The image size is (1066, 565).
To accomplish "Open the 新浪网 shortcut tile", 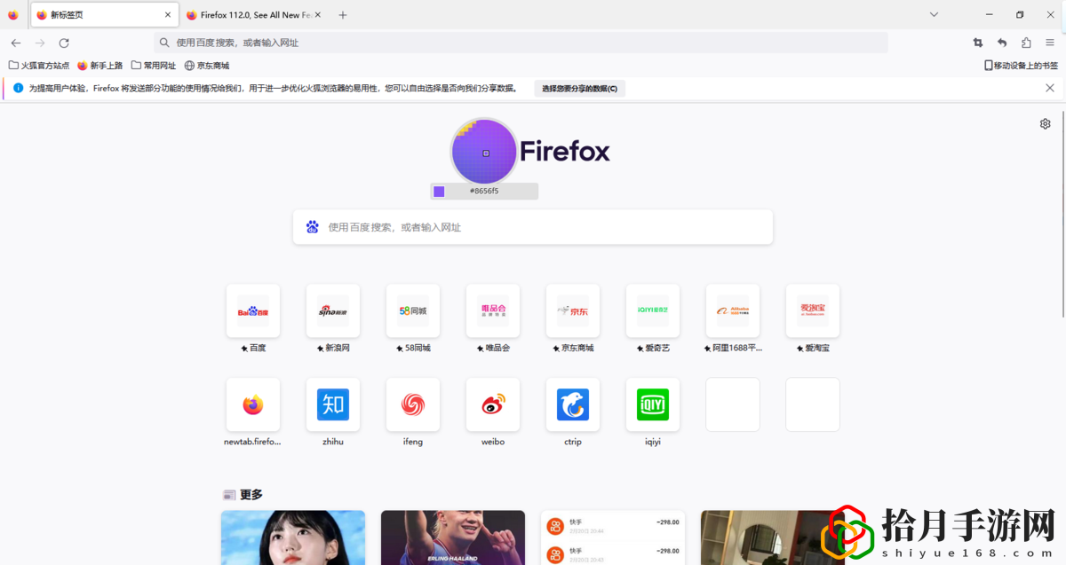I will click(333, 311).
